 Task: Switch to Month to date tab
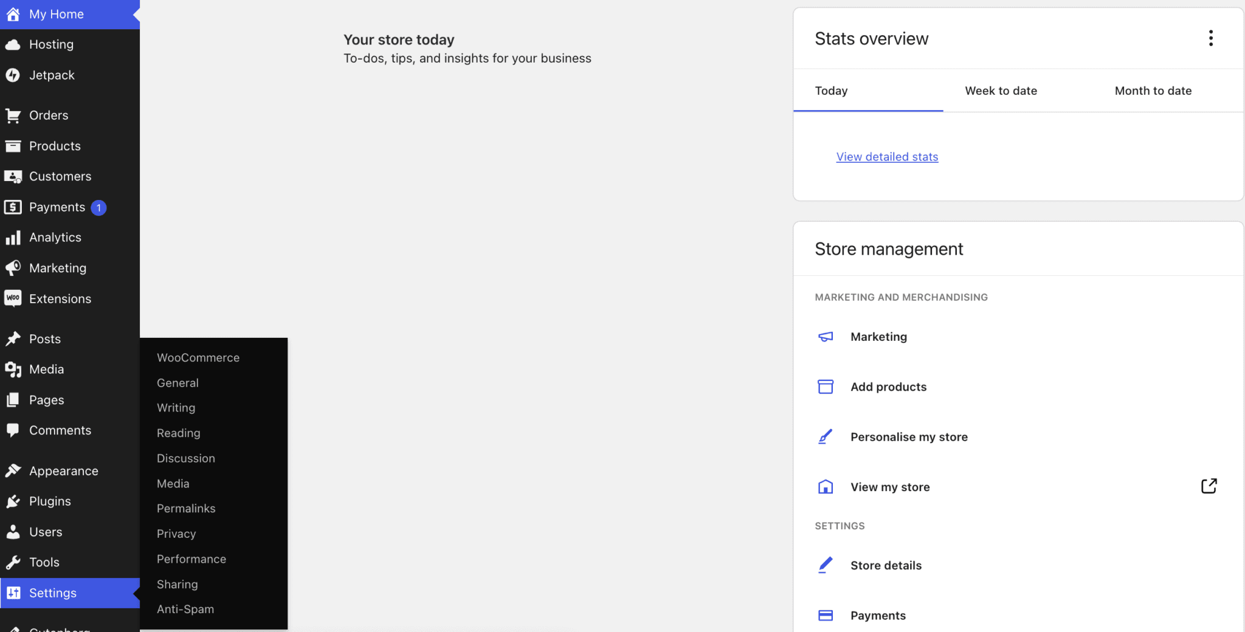pyautogui.click(x=1168, y=91)
